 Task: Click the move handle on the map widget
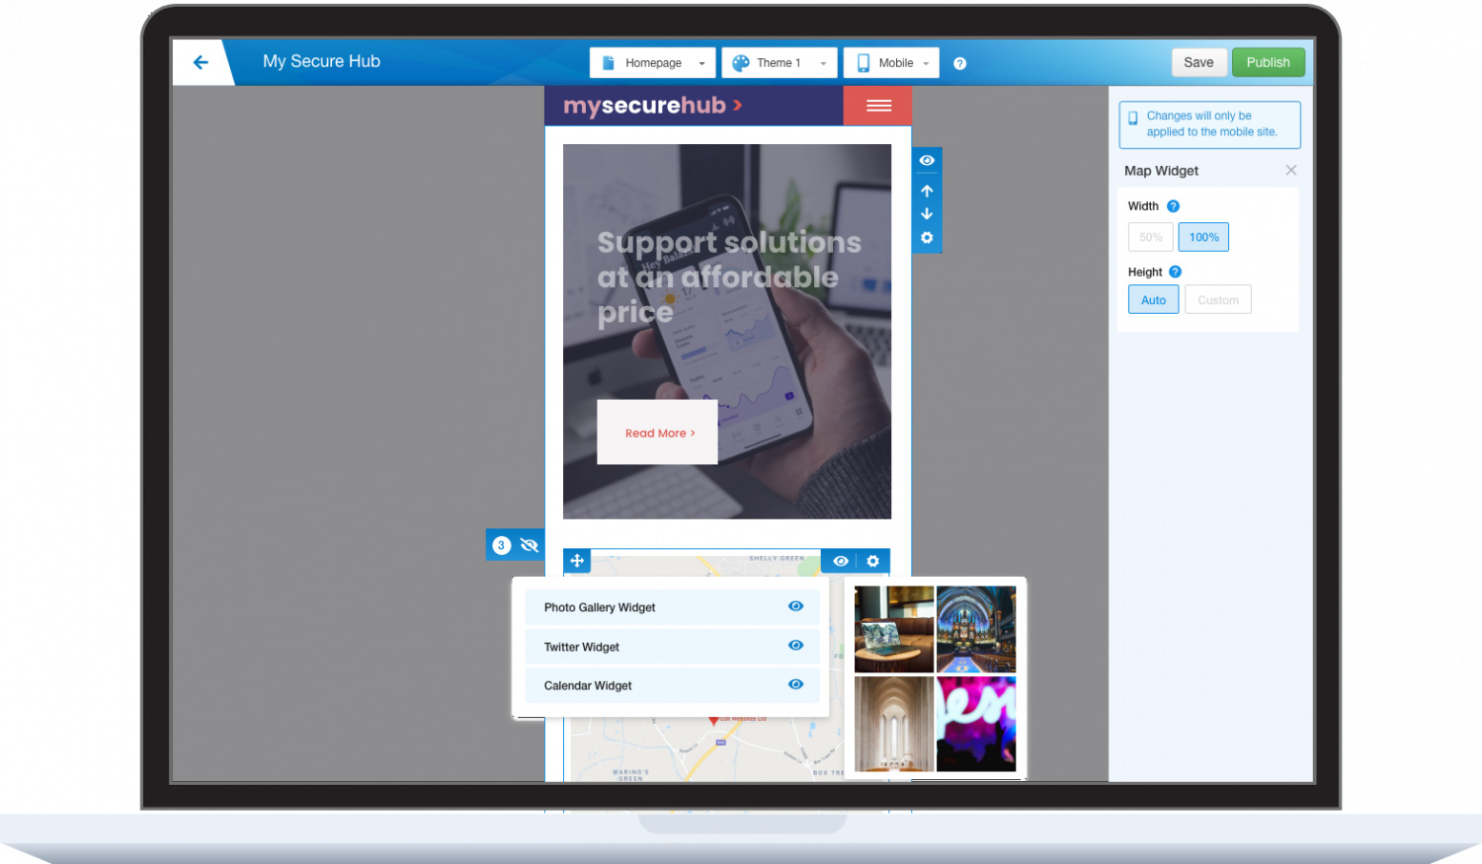pyautogui.click(x=577, y=561)
